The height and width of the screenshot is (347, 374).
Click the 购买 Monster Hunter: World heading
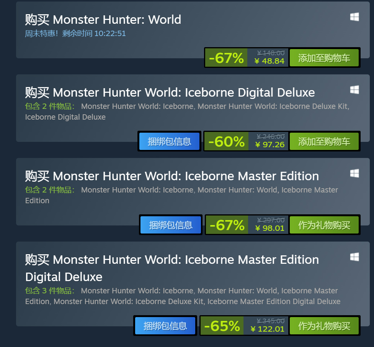click(103, 20)
